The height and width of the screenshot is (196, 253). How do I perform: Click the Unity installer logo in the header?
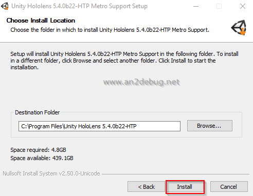(x=239, y=28)
